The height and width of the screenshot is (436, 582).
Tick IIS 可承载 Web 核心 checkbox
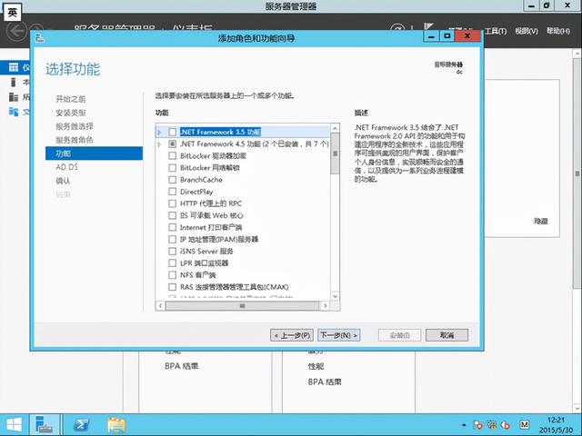172,215
